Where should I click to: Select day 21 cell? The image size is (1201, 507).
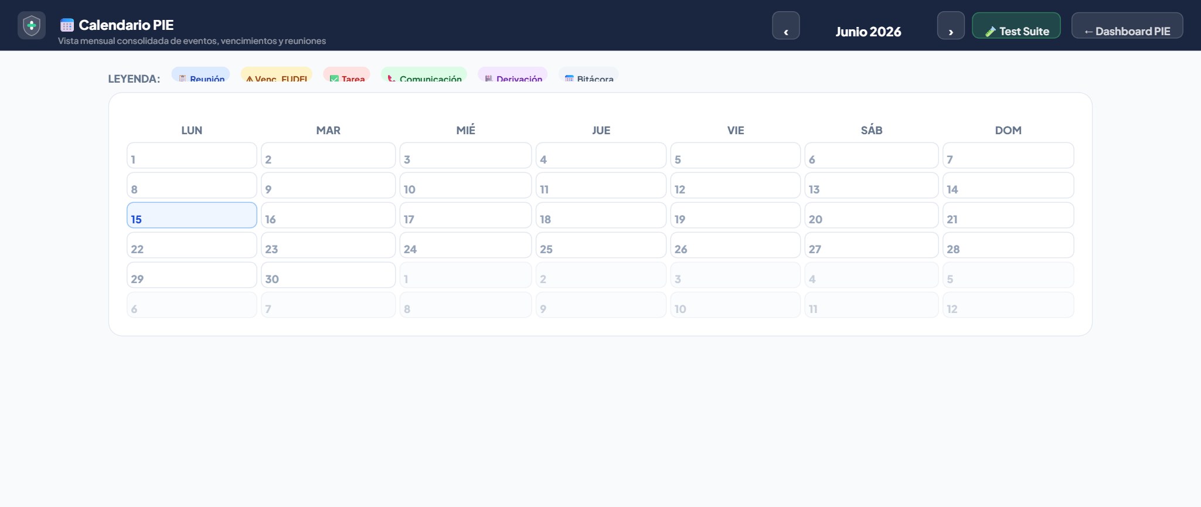1008,215
